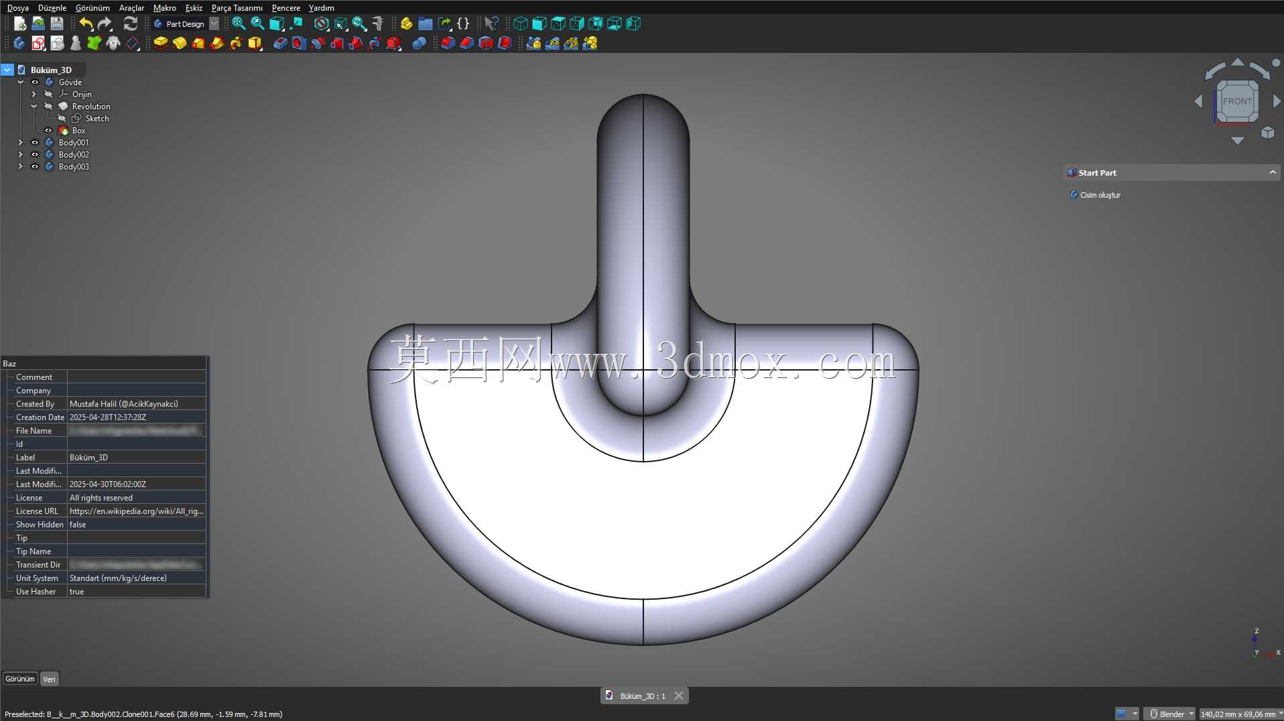Switch to the Veri properties tab

[49, 679]
